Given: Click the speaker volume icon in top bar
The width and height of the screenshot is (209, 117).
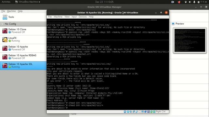Looking at the screenshot, I should 190,2.
